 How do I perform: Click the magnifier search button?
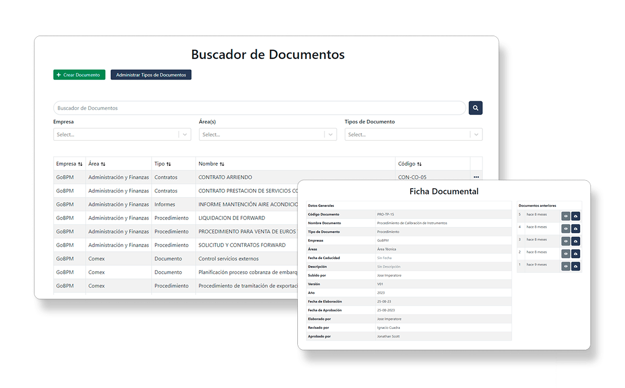point(475,108)
